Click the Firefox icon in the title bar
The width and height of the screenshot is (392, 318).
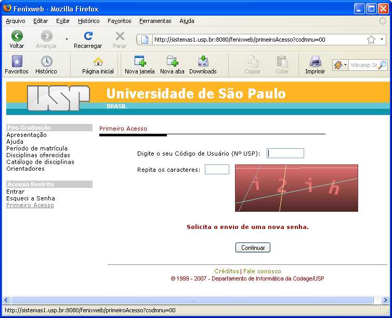7,8
